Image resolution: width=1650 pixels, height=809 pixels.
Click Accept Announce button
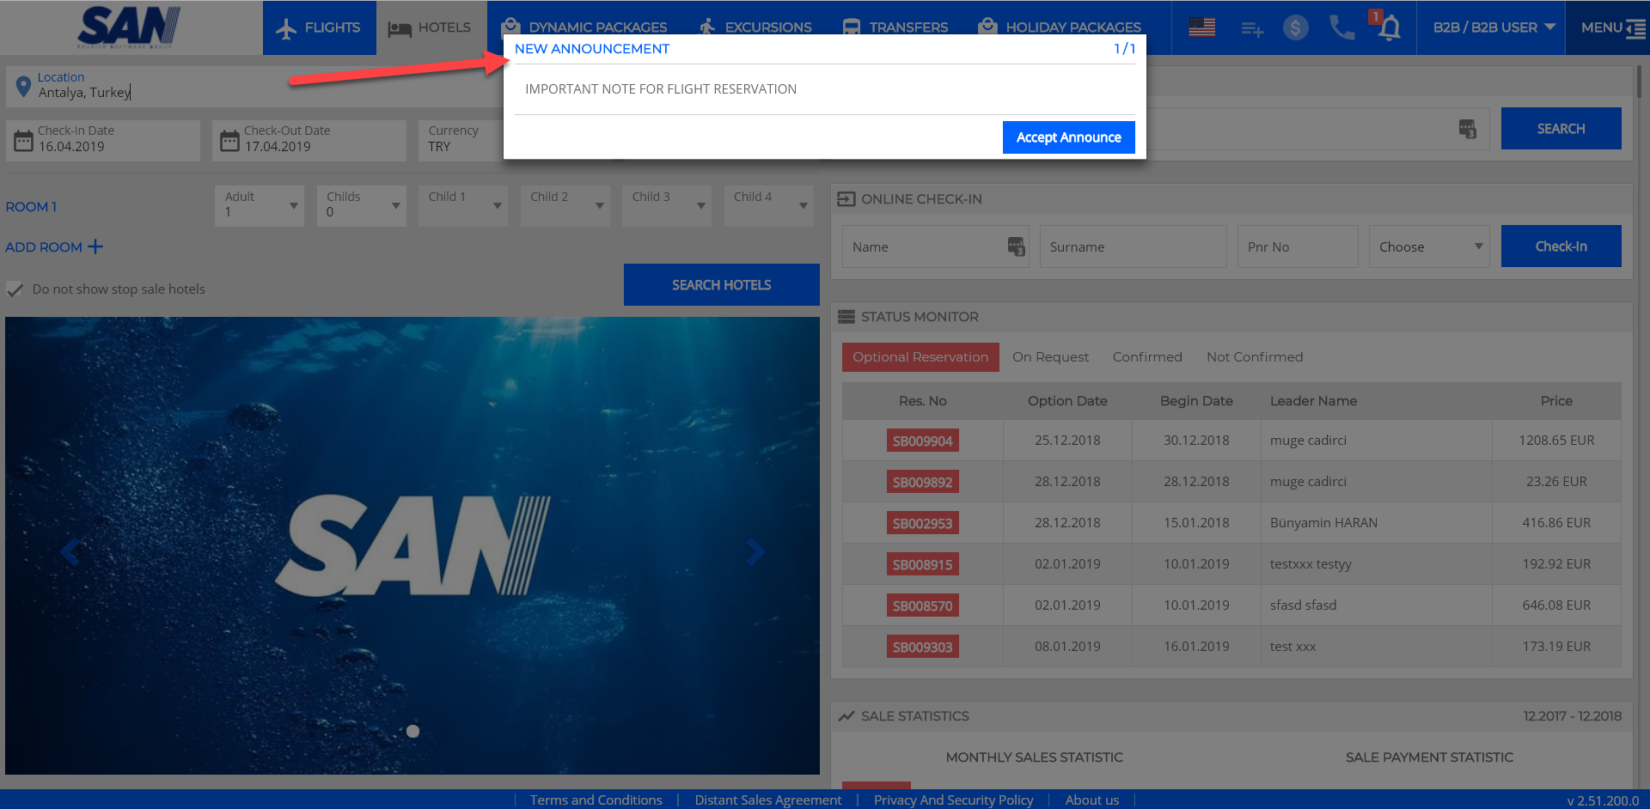point(1068,137)
